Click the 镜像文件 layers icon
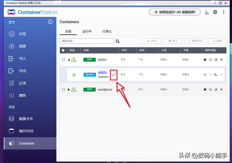Screen dimensions: 232x163 11,118
